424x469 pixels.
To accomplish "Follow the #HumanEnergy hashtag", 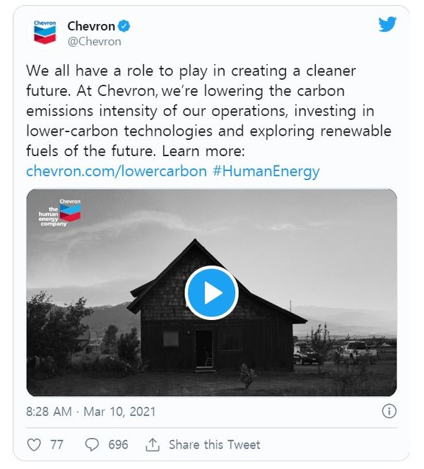I will coord(266,171).
